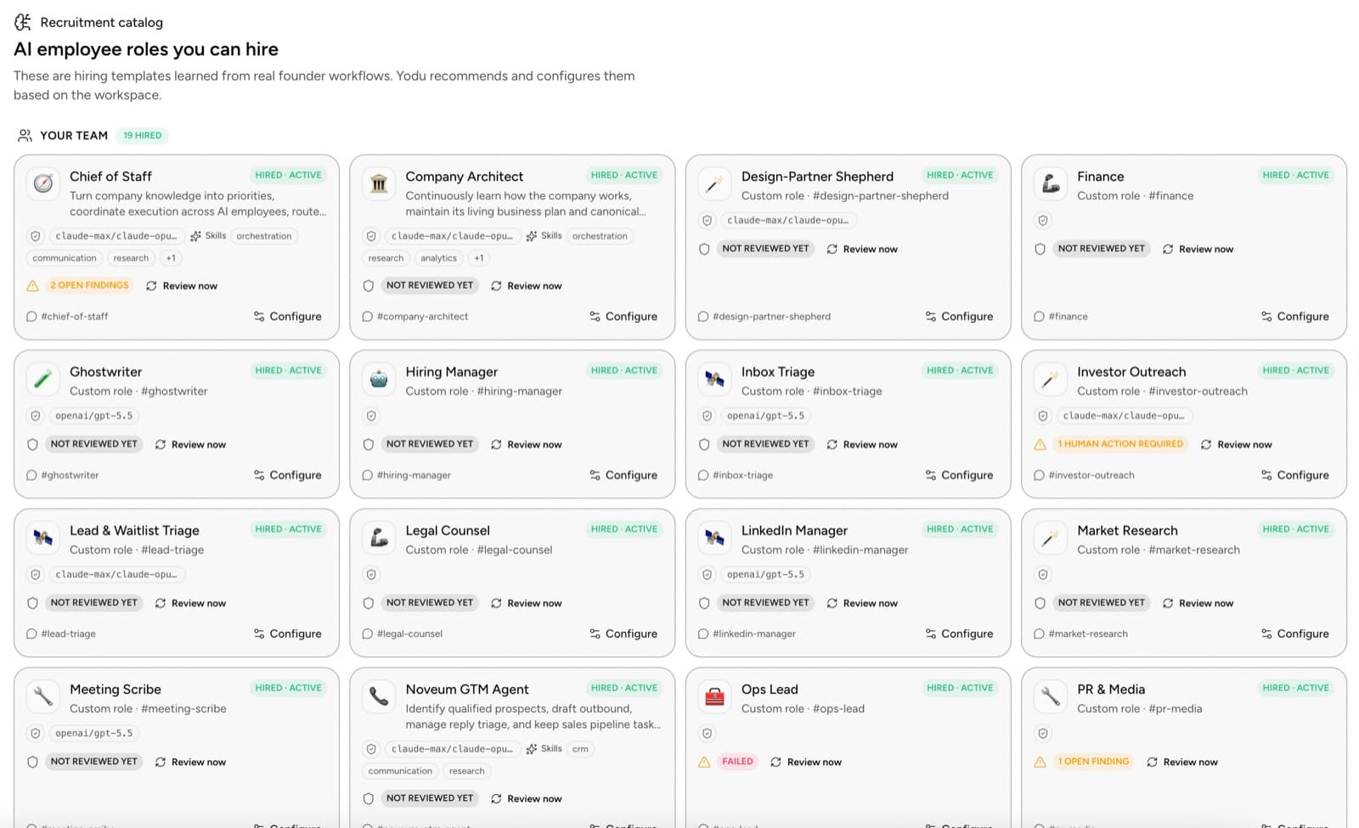Screen dimensions: 1359x828
Task: Review now for Chief of Staff
Action: (182, 286)
